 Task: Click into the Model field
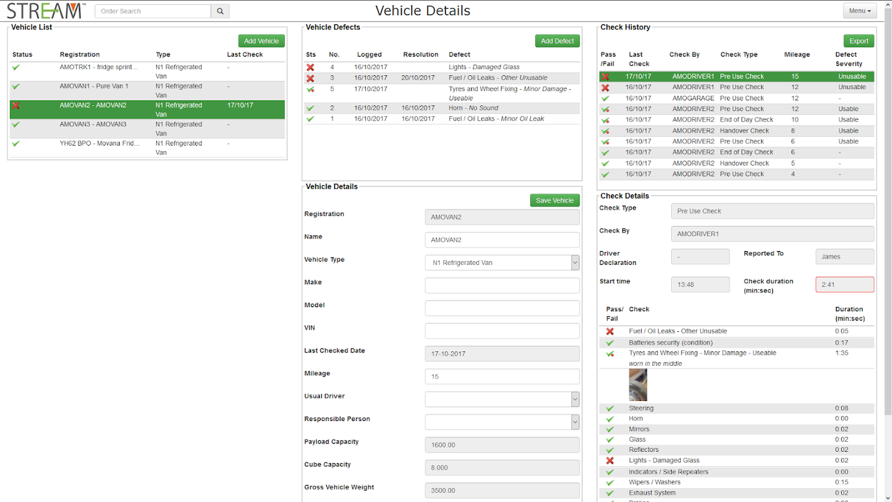(x=502, y=308)
